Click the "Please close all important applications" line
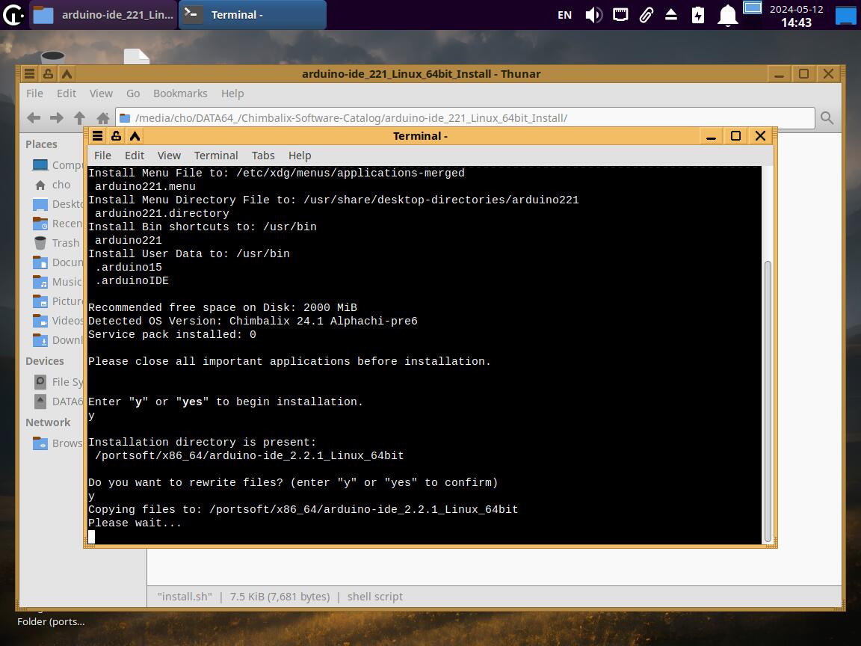The height and width of the screenshot is (646, 861). coord(289,361)
